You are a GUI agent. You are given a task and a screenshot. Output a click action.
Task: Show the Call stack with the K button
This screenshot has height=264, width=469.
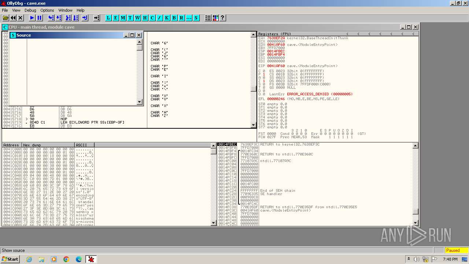(167, 18)
